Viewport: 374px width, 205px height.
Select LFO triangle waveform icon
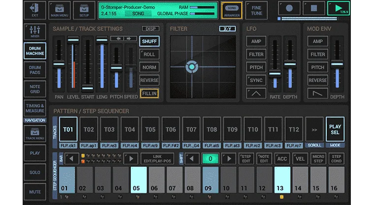[x=256, y=93]
